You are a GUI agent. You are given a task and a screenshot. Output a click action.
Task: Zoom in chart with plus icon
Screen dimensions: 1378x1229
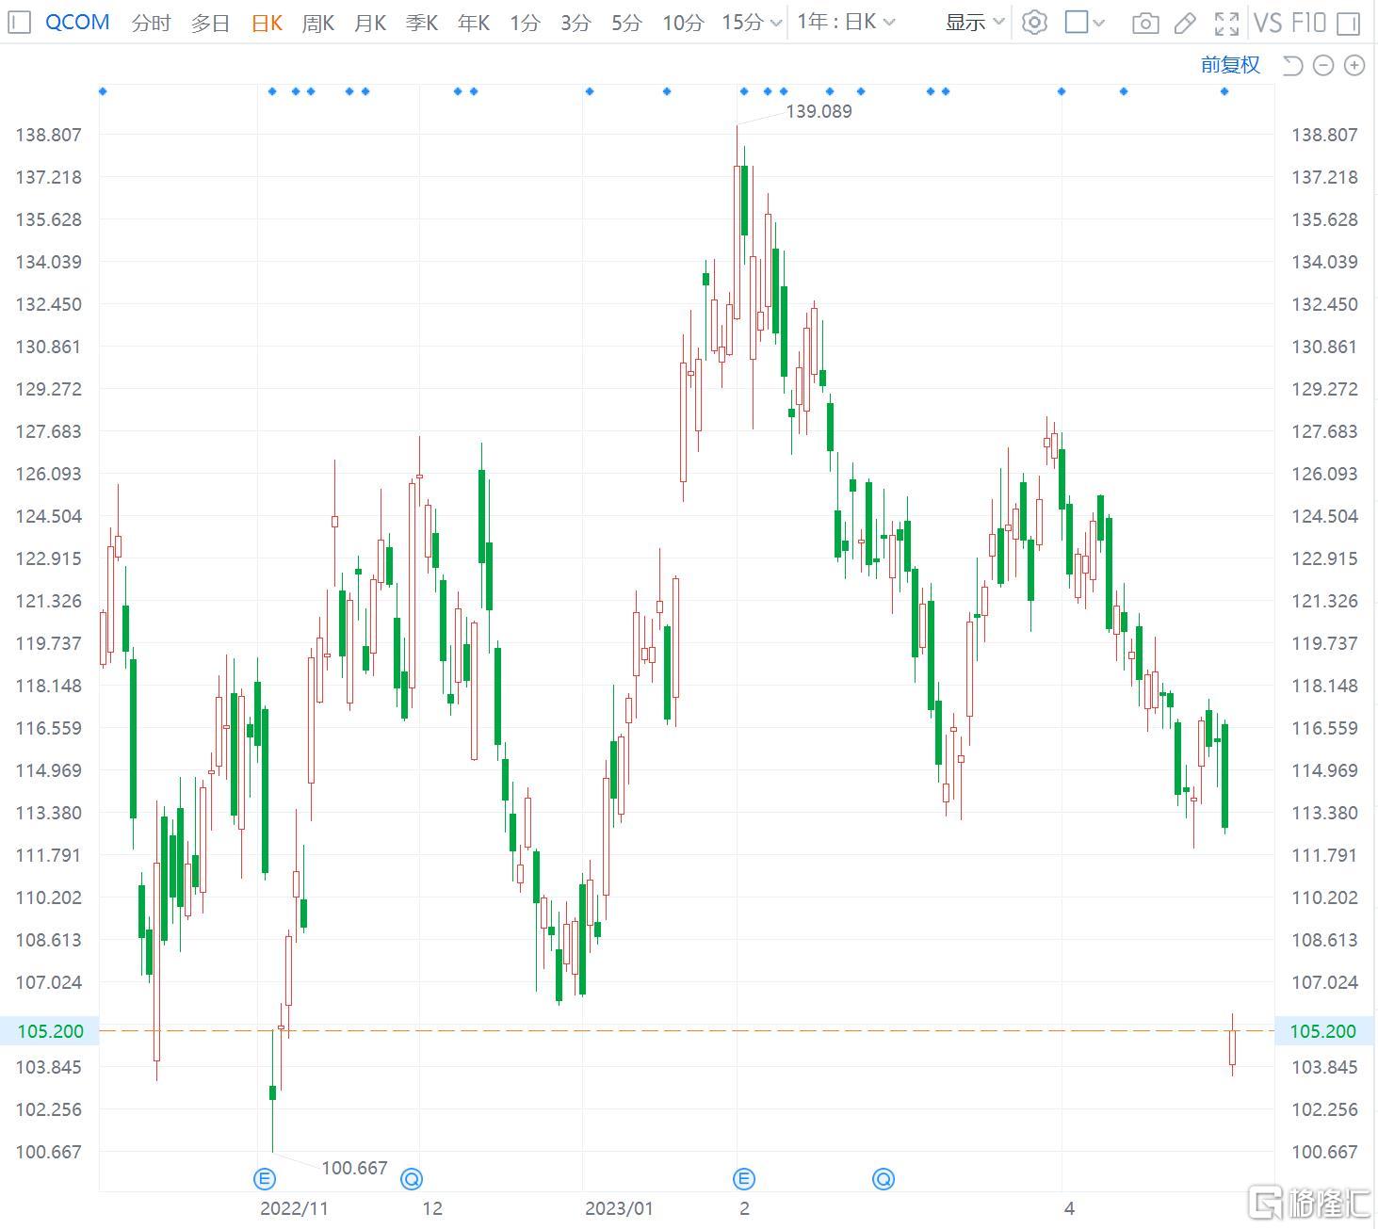click(x=1354, y=65)
